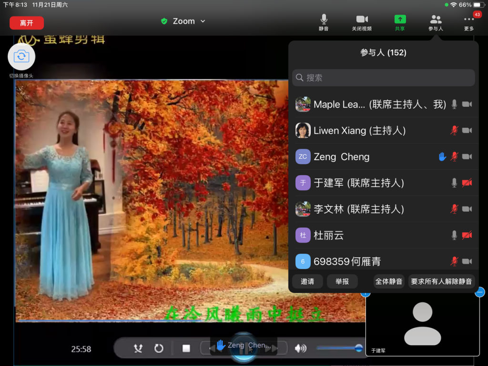Tap the 举报 report button
488x366 pixels.
tap(342, 281)
